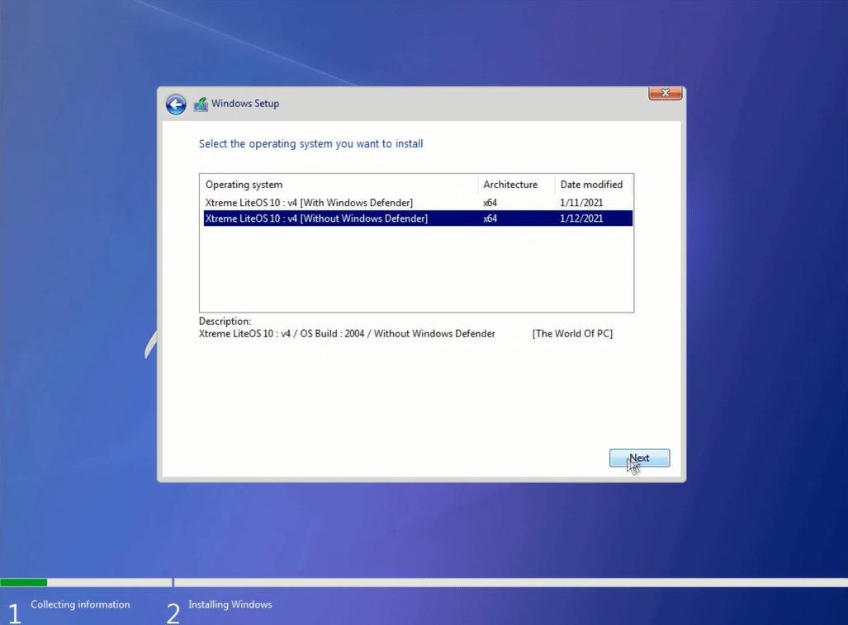Click the green setup progress bar
Screen dimensions: 848x625
point(24,582)
